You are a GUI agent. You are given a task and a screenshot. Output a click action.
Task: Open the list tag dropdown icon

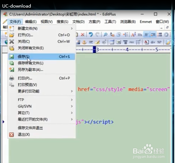click(x=138, y=42)
